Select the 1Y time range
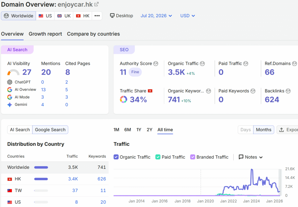Image resolution: width=298 pixels, height=207 pixels. coord(139,130)
